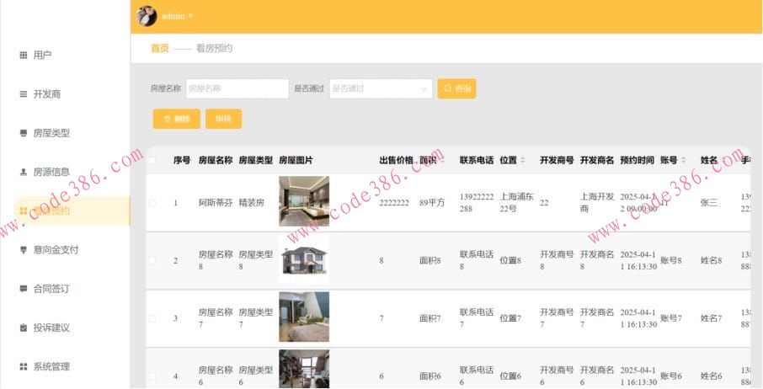Click the 张三 name cell
The height and width of the screenshot is (389, 763).
click(708, 203)
